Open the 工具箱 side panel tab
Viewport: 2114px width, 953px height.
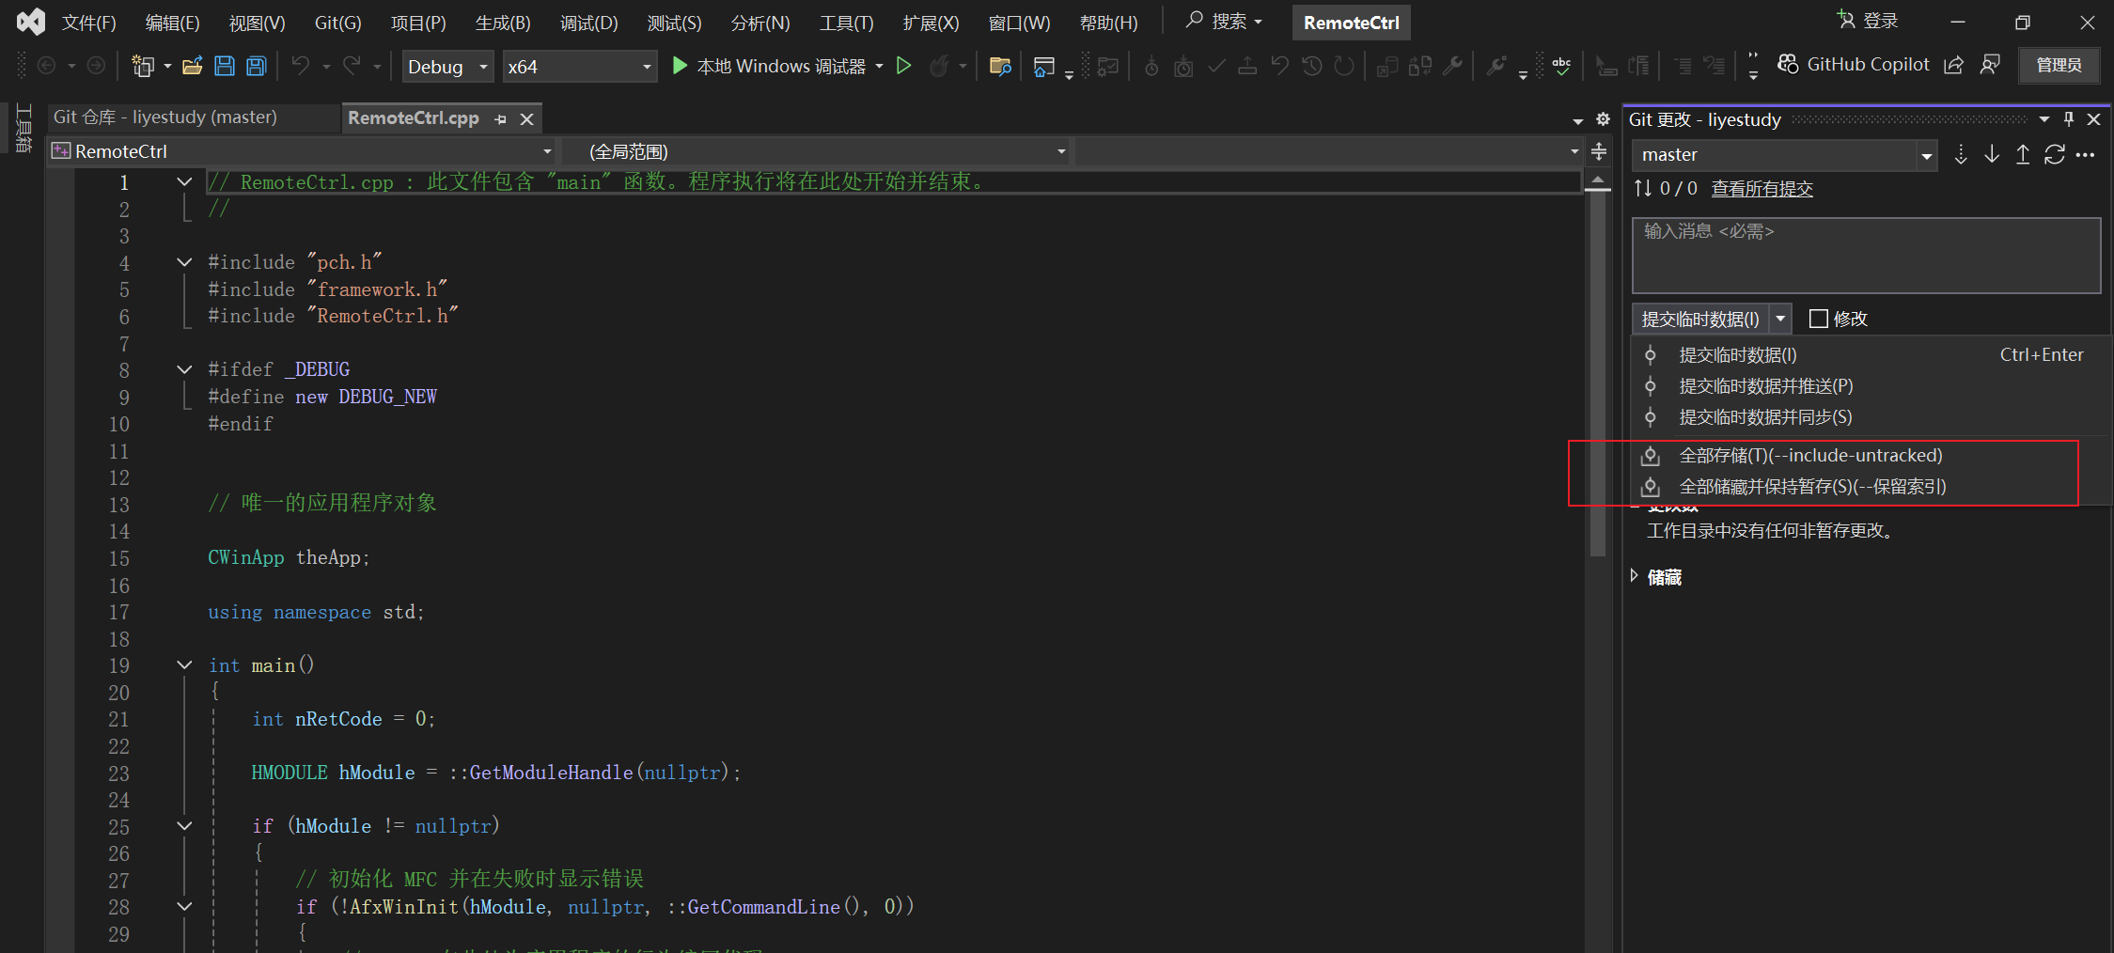[23, 128]
